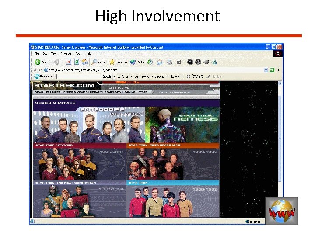Open Star Trek: The Next Generation cast image
Image resolution: width=315 pixels, height=236 pixels.
tap(80, 201)
